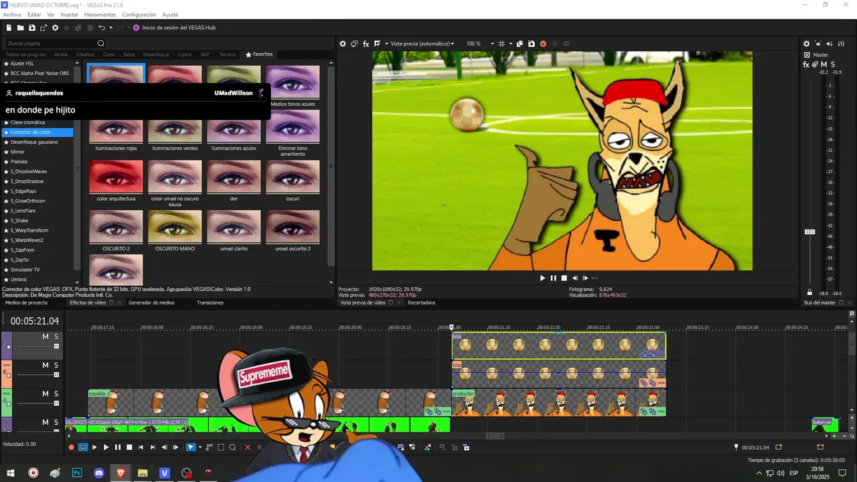Start recording with the red record button
This screenshot has height=482, width=857.
(x=72, y=447)
